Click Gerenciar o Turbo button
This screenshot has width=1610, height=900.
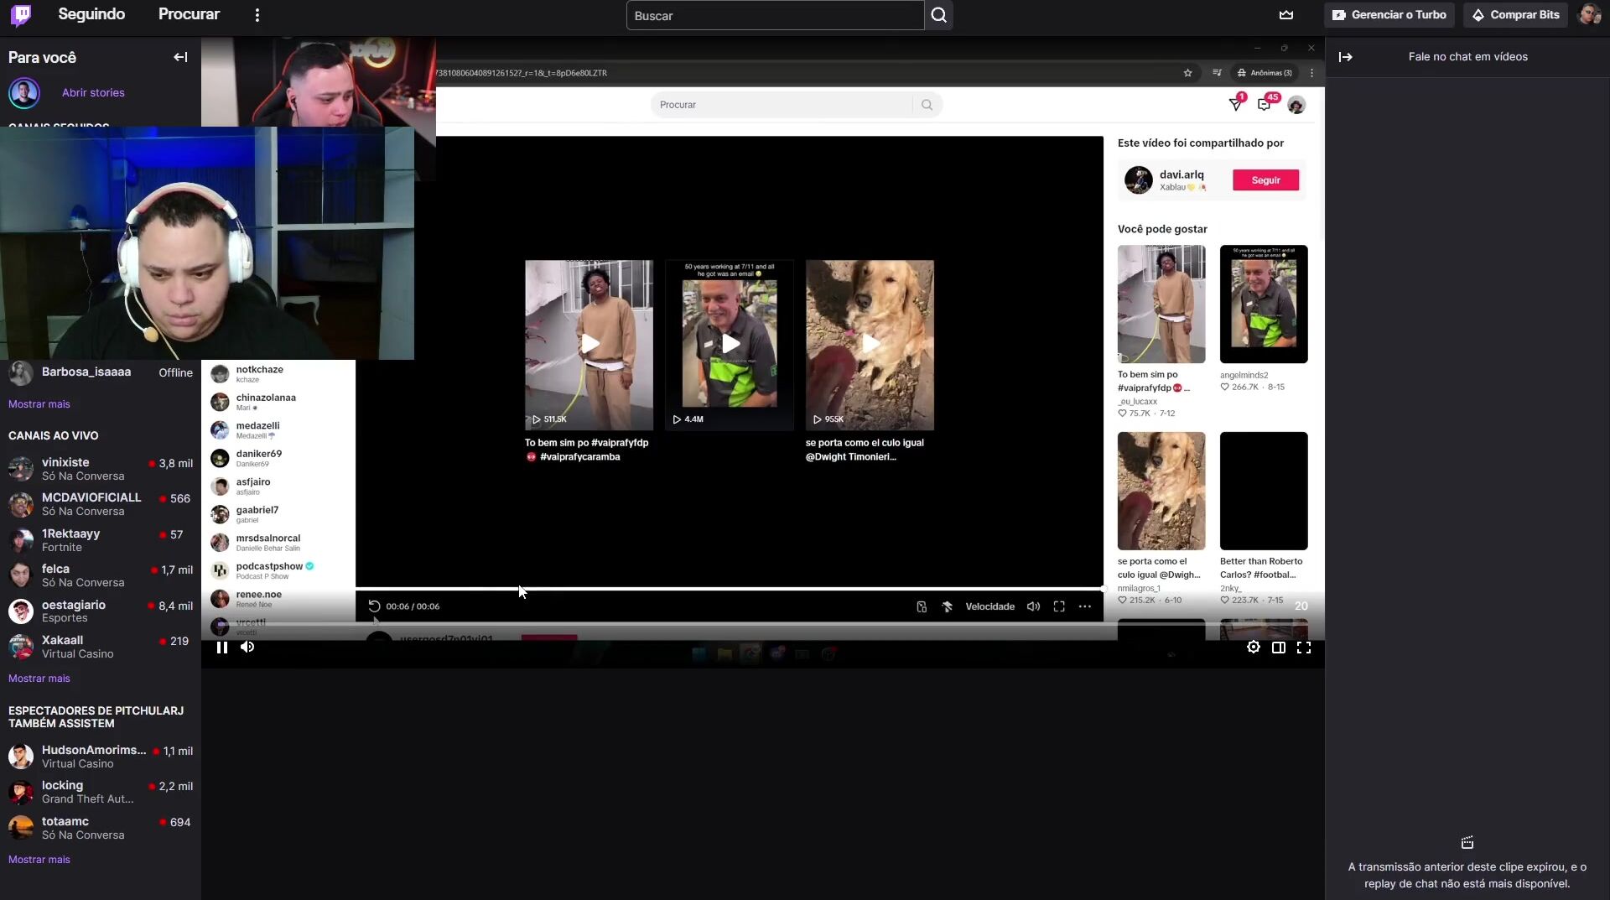point(1389,15)
